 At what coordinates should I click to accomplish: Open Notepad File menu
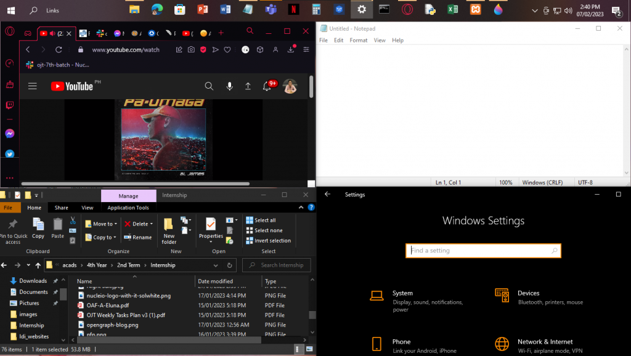tap(323, 40)
